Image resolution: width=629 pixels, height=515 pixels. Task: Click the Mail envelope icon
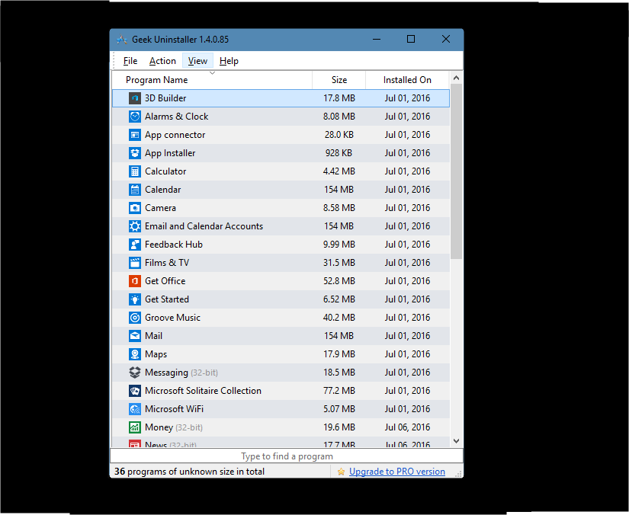coord(135,336)
